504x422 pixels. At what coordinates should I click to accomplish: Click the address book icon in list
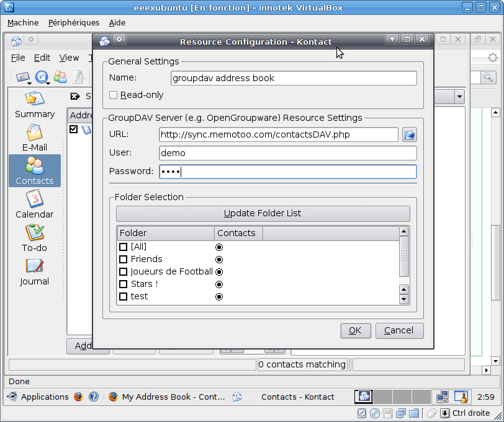pyautogui.click(x=86, y=130)
